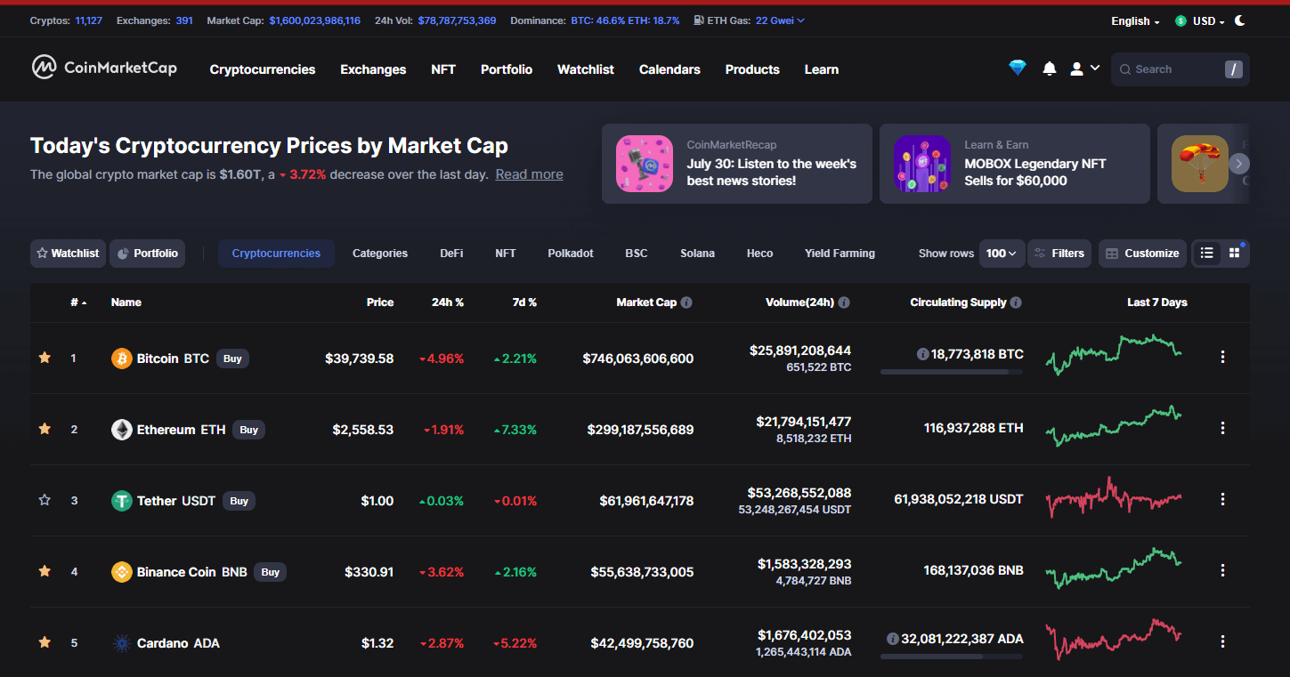Toggle Bitcoin watchlist star
The height and width of the screenshot is (677, 1290).
click(x=45, y=358)
